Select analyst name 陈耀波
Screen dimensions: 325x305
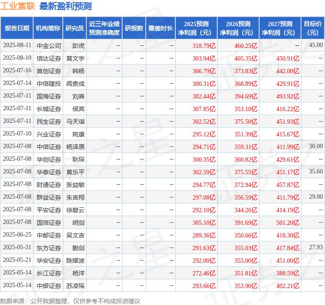point(75,261)
